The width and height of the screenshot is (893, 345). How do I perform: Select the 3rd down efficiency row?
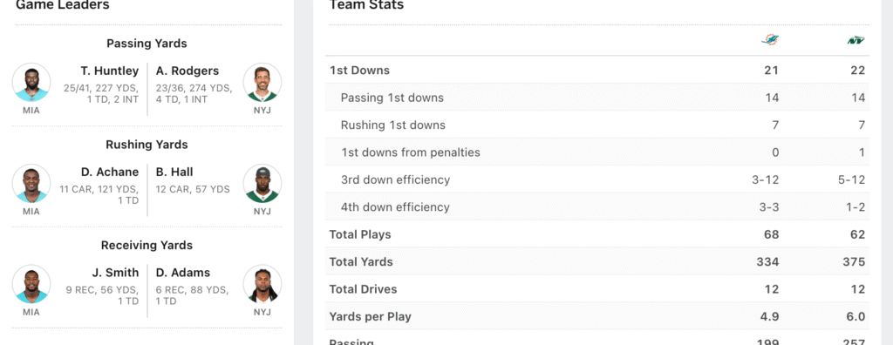(597, 179)
